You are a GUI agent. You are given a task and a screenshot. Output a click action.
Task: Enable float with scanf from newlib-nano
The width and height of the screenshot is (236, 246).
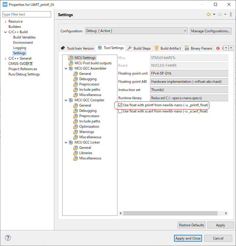point(120,111)
